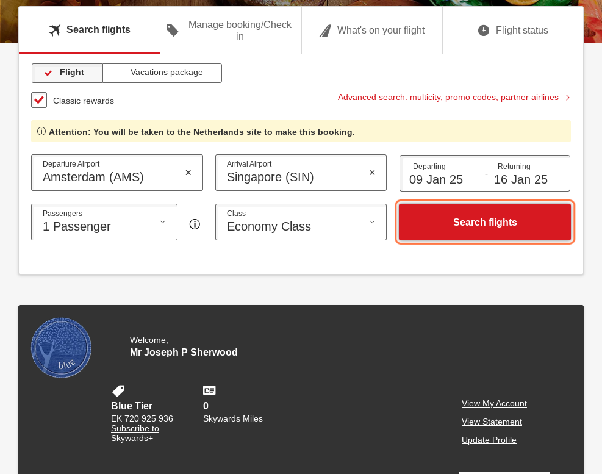Clear the Departure Airport field with the X

click(188, 173)
